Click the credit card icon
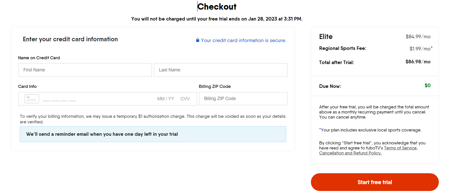Screen dimensions: 451x193 [32, 99]
